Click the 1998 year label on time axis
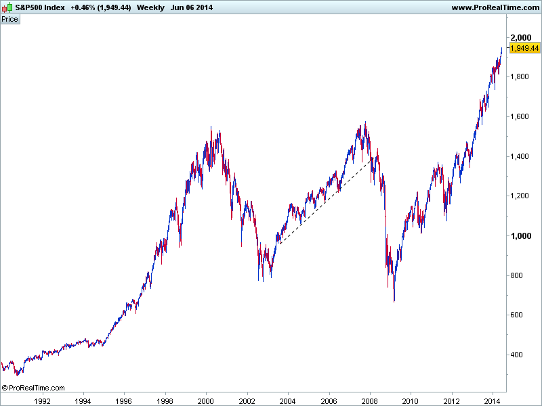Viewport: 542px width, 406px height. coord(165,401)
